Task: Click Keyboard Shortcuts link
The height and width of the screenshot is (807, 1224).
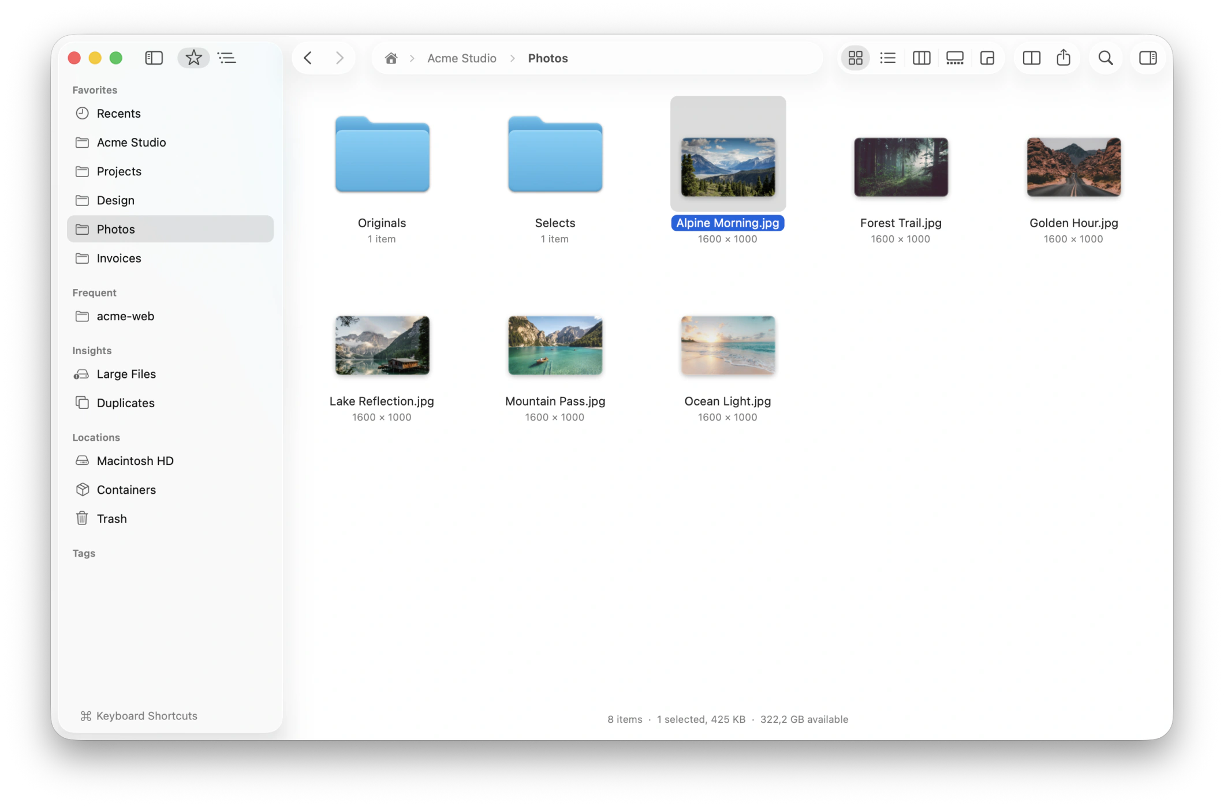Action: click(x=139, y=716)
